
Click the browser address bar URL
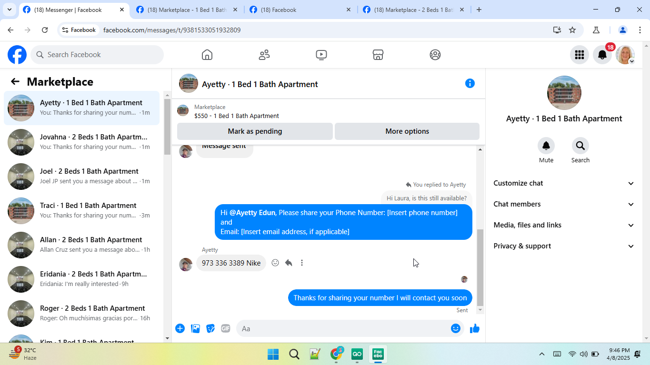point(172,30)
